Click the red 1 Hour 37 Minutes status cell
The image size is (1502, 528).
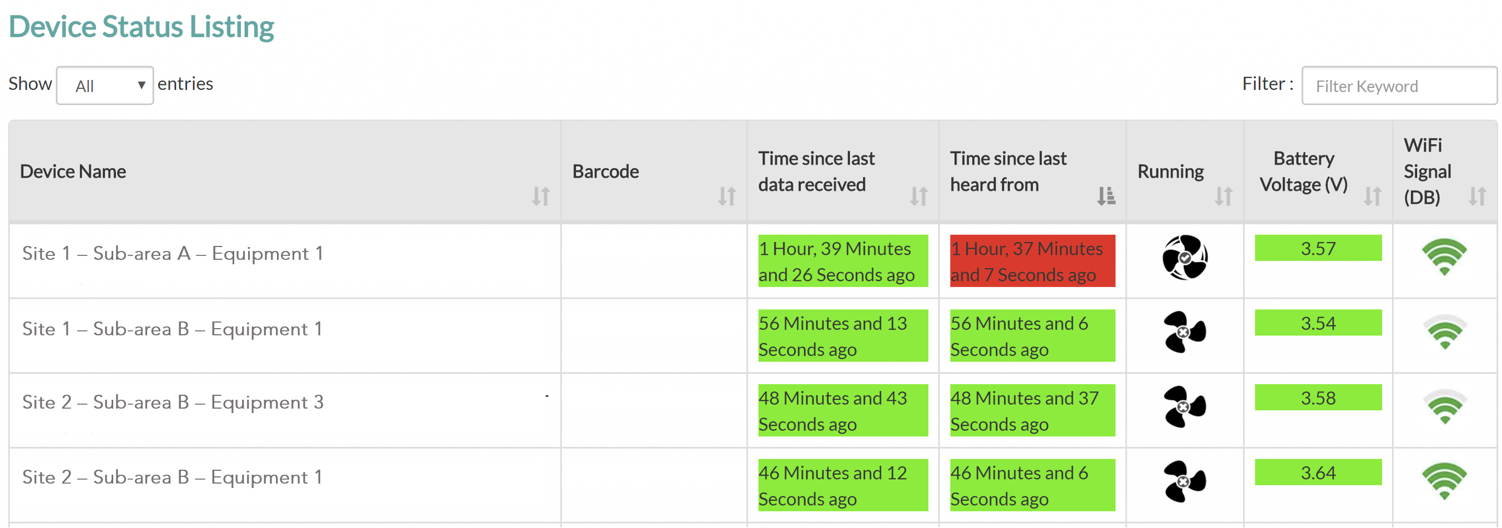[x=1032, y=261]
